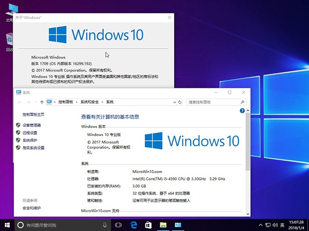309x231 pixels.
Task: Open 控制面板主页 link
Action: (33, 115)
